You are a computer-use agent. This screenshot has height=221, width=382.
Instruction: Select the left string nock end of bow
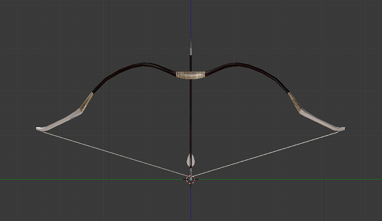tap(40, 129)
